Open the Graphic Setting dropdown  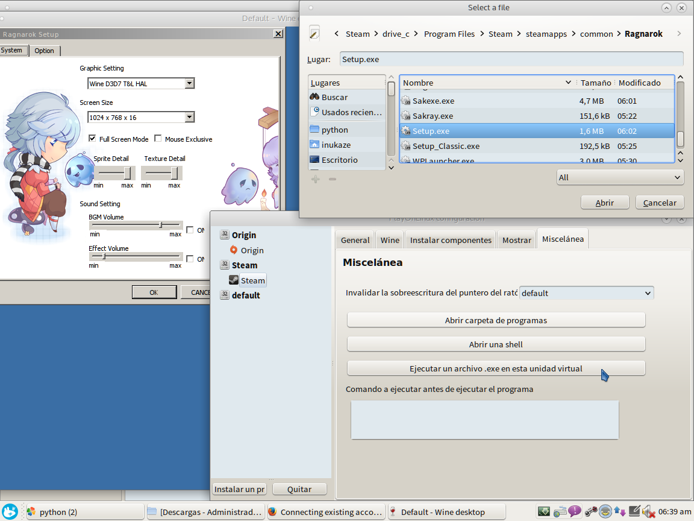(189, 83)
